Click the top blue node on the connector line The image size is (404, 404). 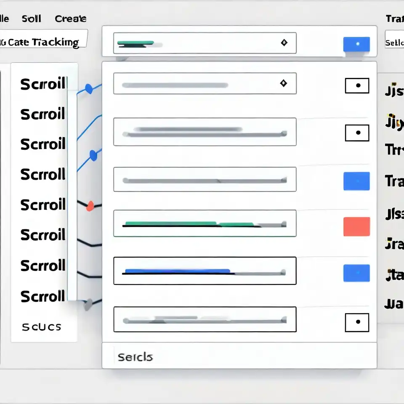tap(88, 89)
